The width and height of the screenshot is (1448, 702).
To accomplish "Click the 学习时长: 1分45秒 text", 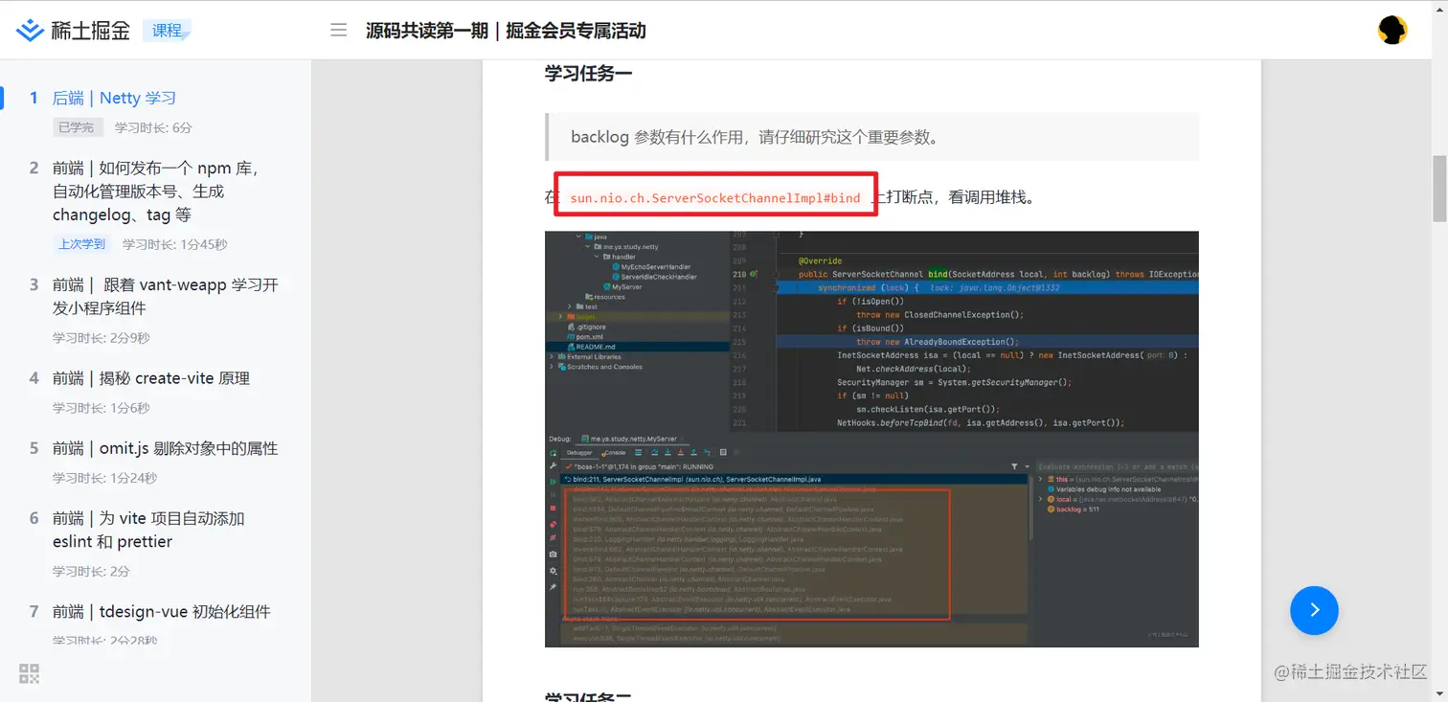I will pos(175,244).
